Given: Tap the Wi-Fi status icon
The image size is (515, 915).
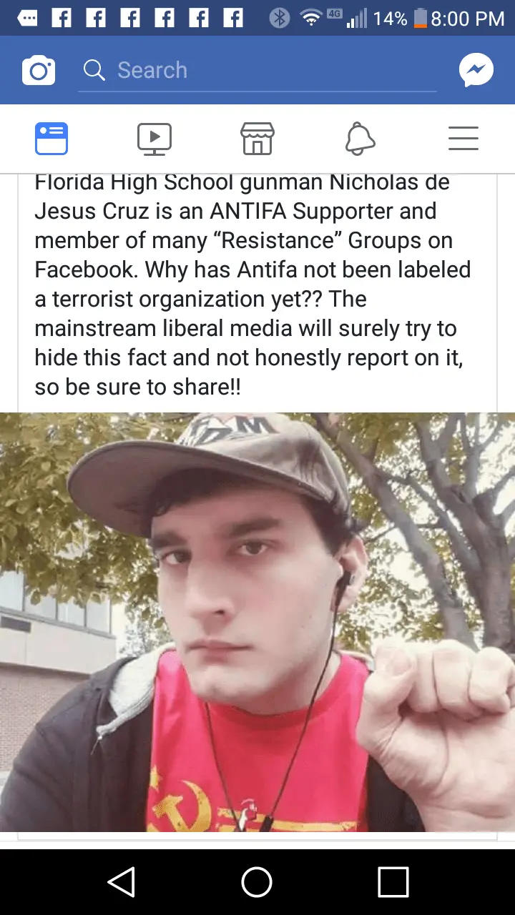Looking at the screenshot, I should [x=312, y=19].
